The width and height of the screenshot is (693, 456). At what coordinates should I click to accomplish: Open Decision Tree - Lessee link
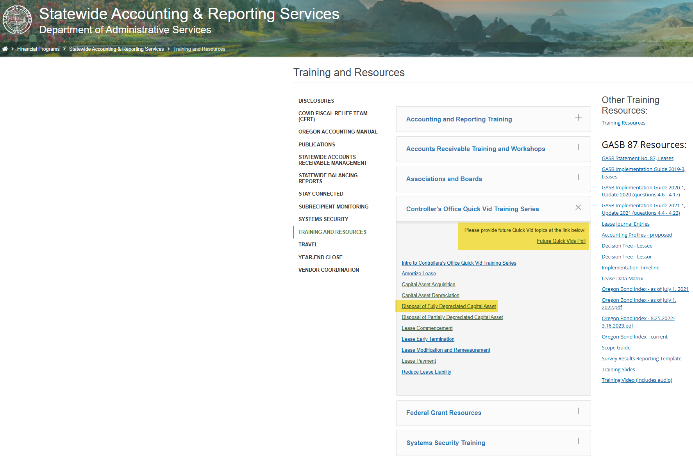[x=627, y=246]
